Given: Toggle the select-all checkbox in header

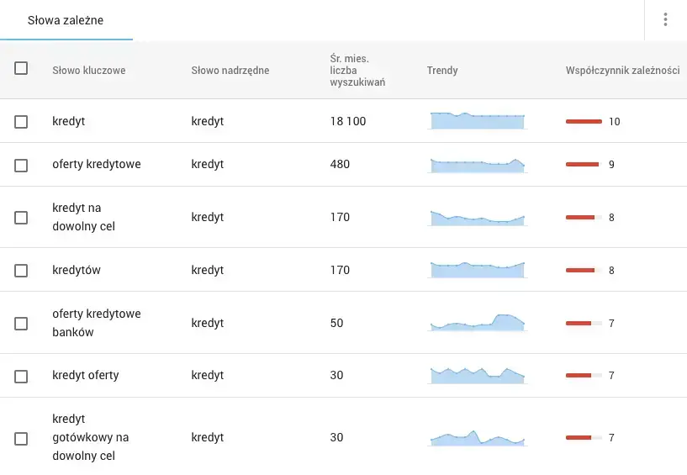Looking at the screenshot, I should click(21, 69).
